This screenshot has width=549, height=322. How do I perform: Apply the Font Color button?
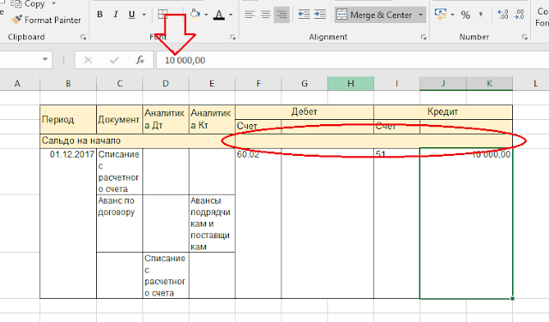click(220, 15)
